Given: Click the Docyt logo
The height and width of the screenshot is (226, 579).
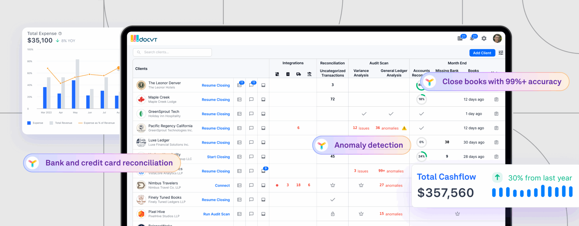Looking at the screenshot, I should tap(144, 39).
